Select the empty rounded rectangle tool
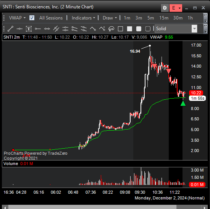 (148, 29)
